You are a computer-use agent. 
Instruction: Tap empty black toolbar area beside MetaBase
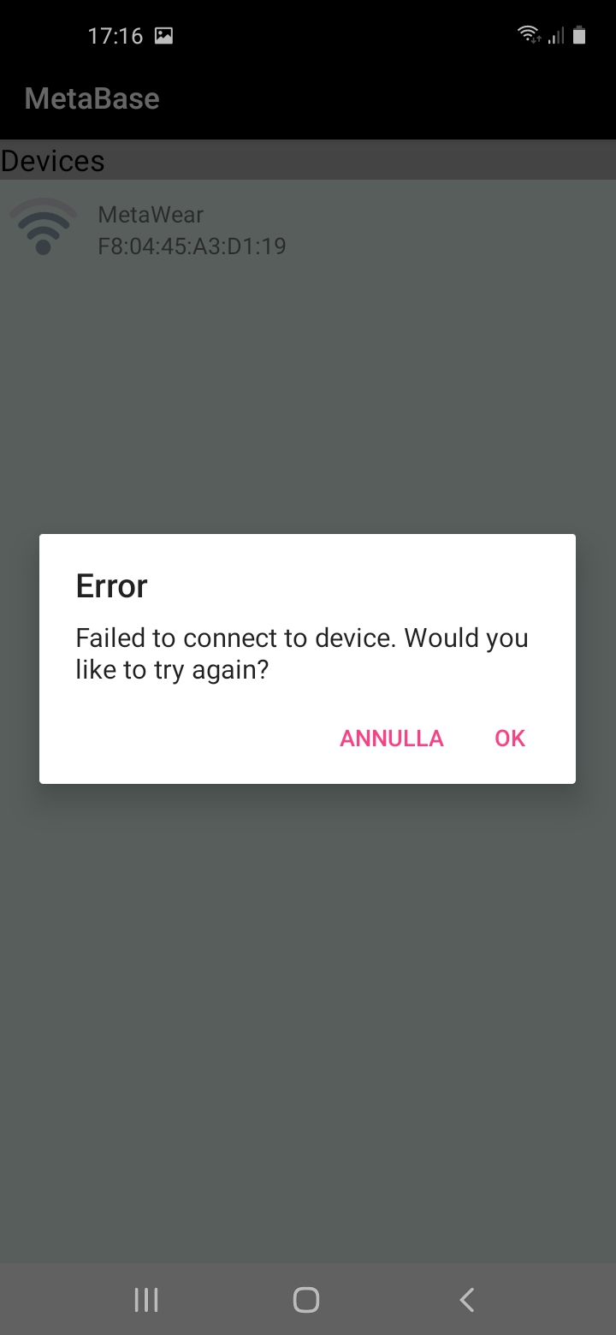[x=385, y=98]
